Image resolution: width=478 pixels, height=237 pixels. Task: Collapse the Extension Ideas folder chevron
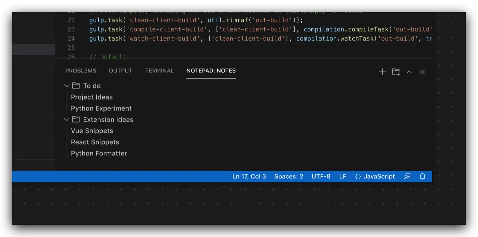pyautogui.click(x=67, y=120)
